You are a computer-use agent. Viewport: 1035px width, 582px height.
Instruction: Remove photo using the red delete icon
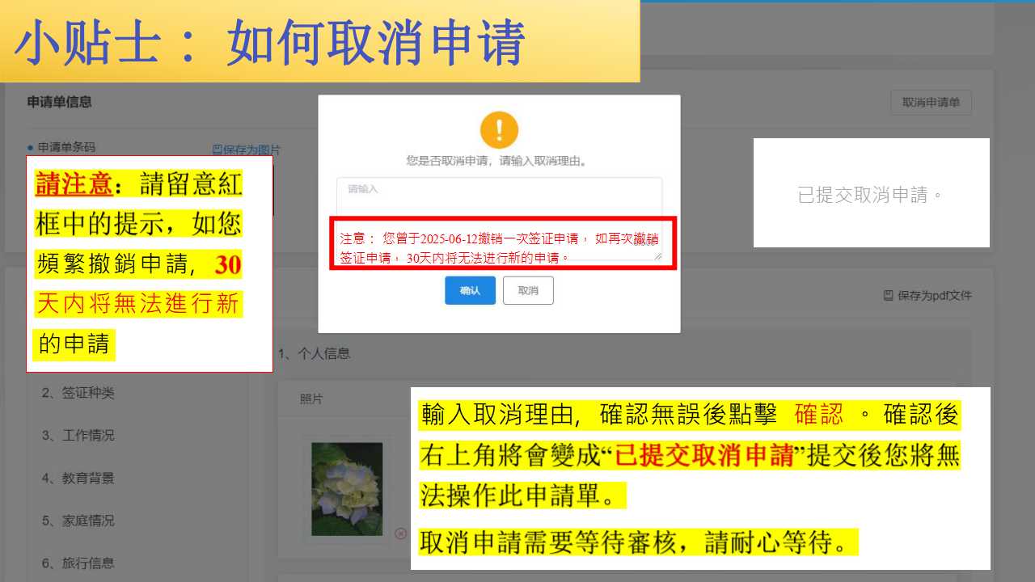[400, 533]
